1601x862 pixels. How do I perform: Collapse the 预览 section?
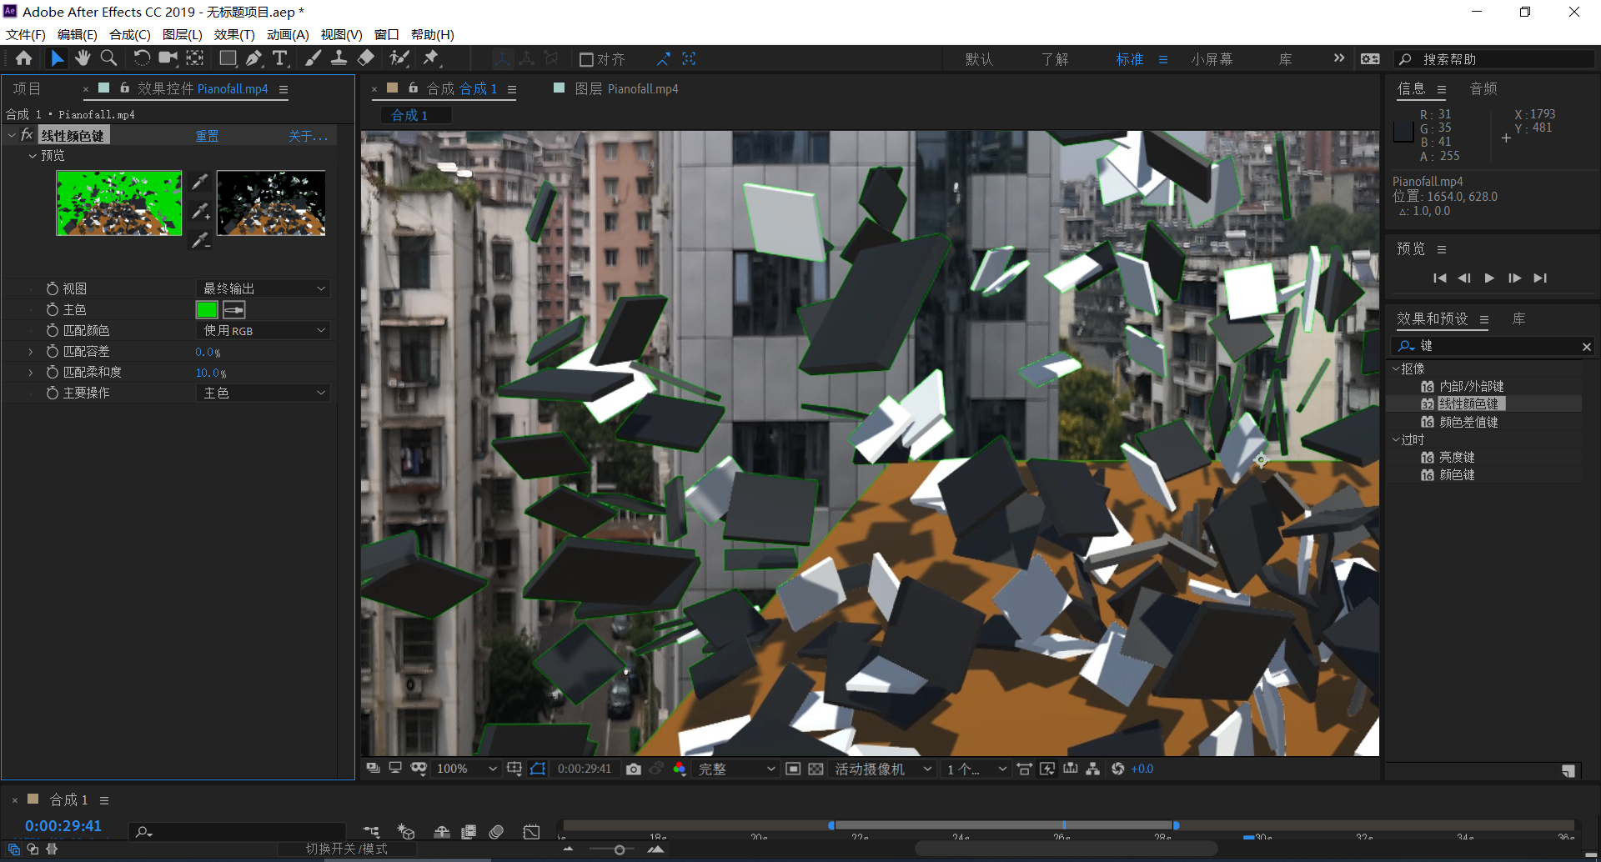(32, 155)
